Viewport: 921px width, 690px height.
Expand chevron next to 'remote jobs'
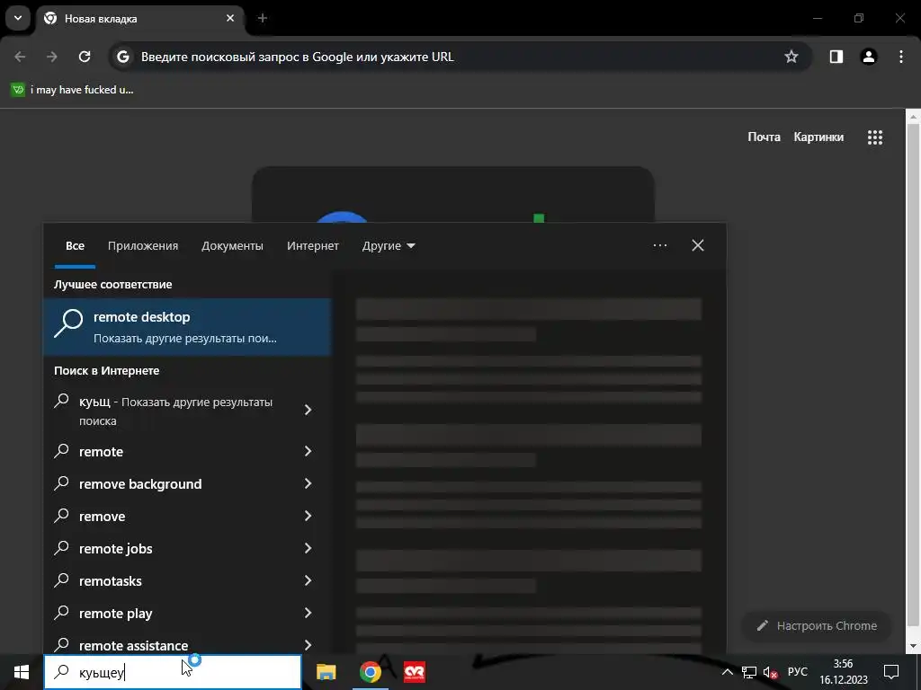308,548
